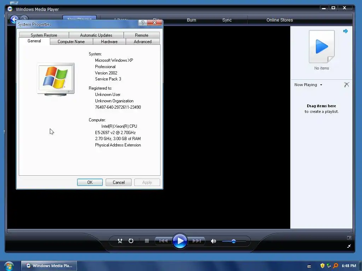Click the 'Service Pack 3' text

coord(108,79)
